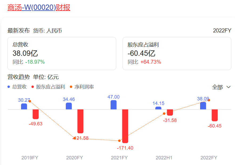Click the 2021FY loss bar -171.40

pos(125,126)
